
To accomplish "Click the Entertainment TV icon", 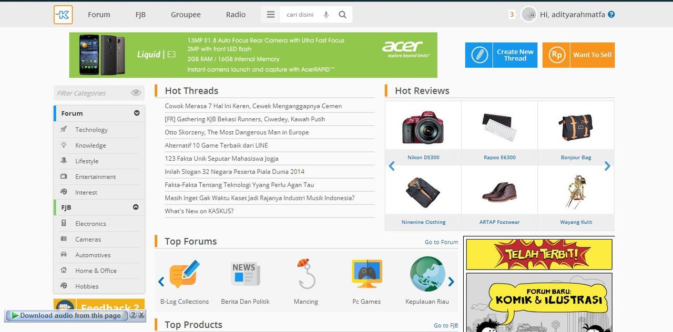I will click(64, 177).
